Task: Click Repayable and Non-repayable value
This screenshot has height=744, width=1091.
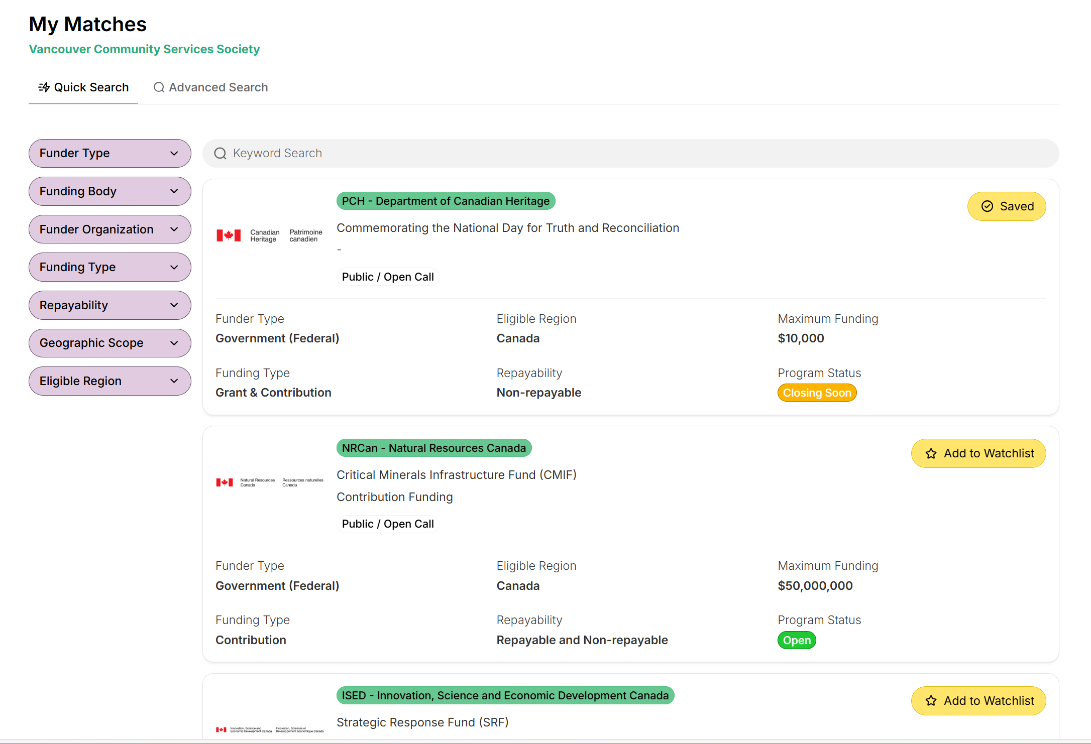Action: click(582, 640)
